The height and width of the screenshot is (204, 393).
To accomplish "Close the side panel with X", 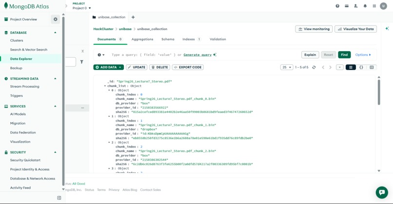I will (x=82, y=51).
